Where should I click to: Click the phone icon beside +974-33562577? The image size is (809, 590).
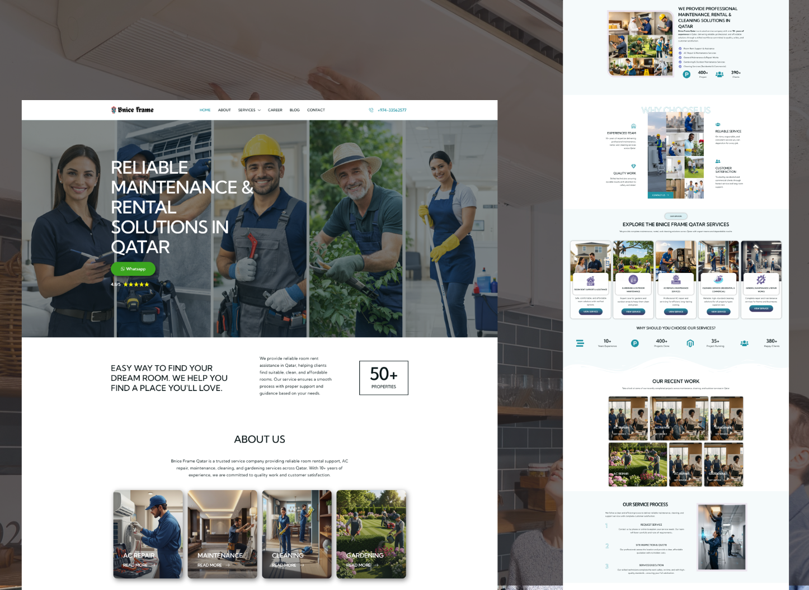pos(371,110)
